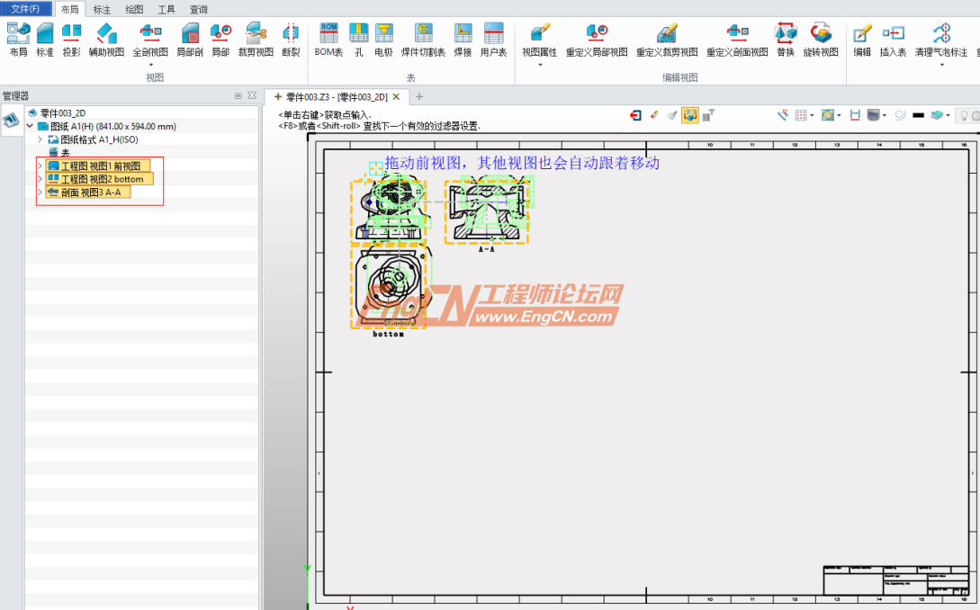Select 工程图 视图2 bottom in manager tree

coord(99,179)
